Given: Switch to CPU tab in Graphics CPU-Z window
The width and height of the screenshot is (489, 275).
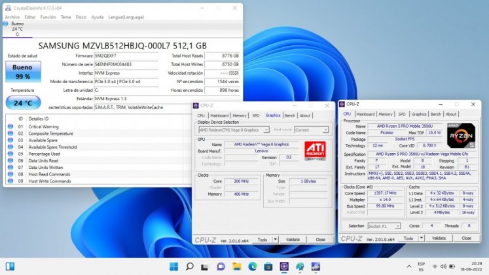Looking at the screenshot, I should tap(201, 115).
